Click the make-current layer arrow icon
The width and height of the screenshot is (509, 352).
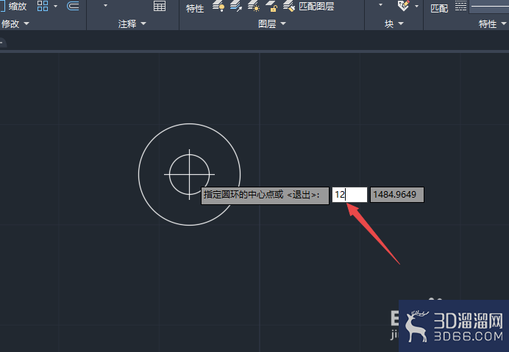(236, 6)
